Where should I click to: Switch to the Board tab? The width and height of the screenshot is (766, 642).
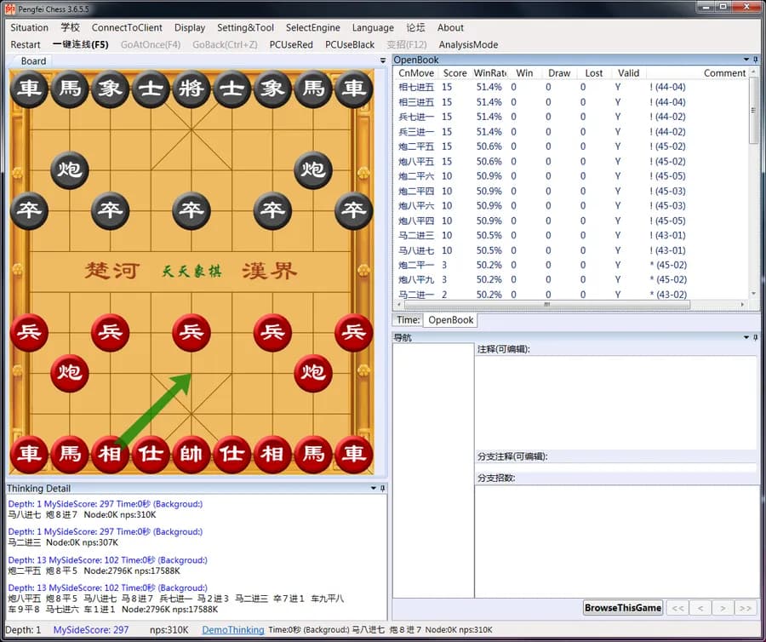point(33,61)
